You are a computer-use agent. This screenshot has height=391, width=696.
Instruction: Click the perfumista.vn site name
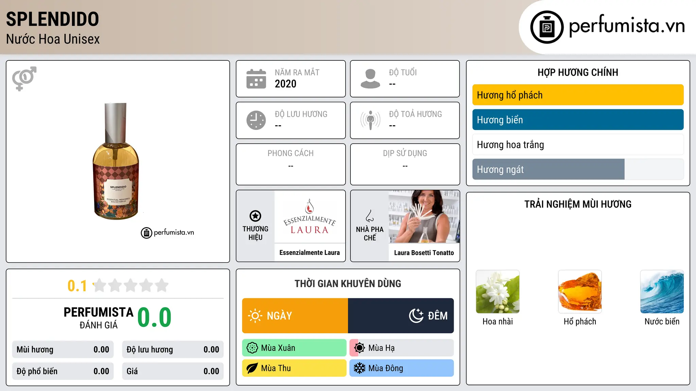627,26
